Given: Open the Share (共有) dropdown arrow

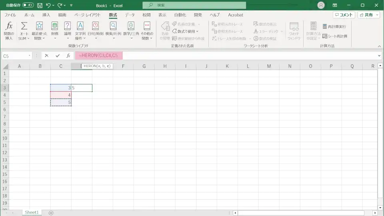Looking at the screenshot, I should tap(377, 15).
